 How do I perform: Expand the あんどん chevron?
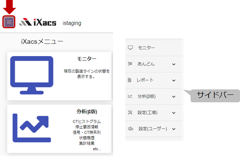pos(174,64)
